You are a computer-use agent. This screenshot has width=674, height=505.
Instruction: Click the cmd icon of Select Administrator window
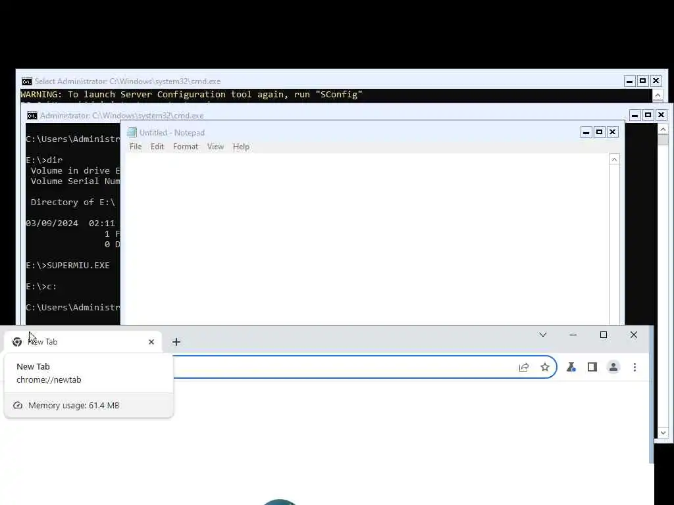coord(26,81)
